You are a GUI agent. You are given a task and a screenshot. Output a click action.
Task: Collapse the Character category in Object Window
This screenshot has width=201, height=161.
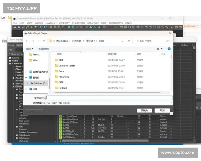tap(10, 63)
